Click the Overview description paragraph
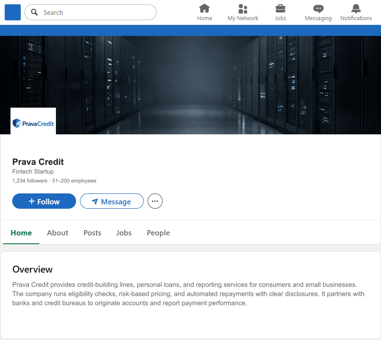The height and width of the screenshot is (340, 381). 188,294
